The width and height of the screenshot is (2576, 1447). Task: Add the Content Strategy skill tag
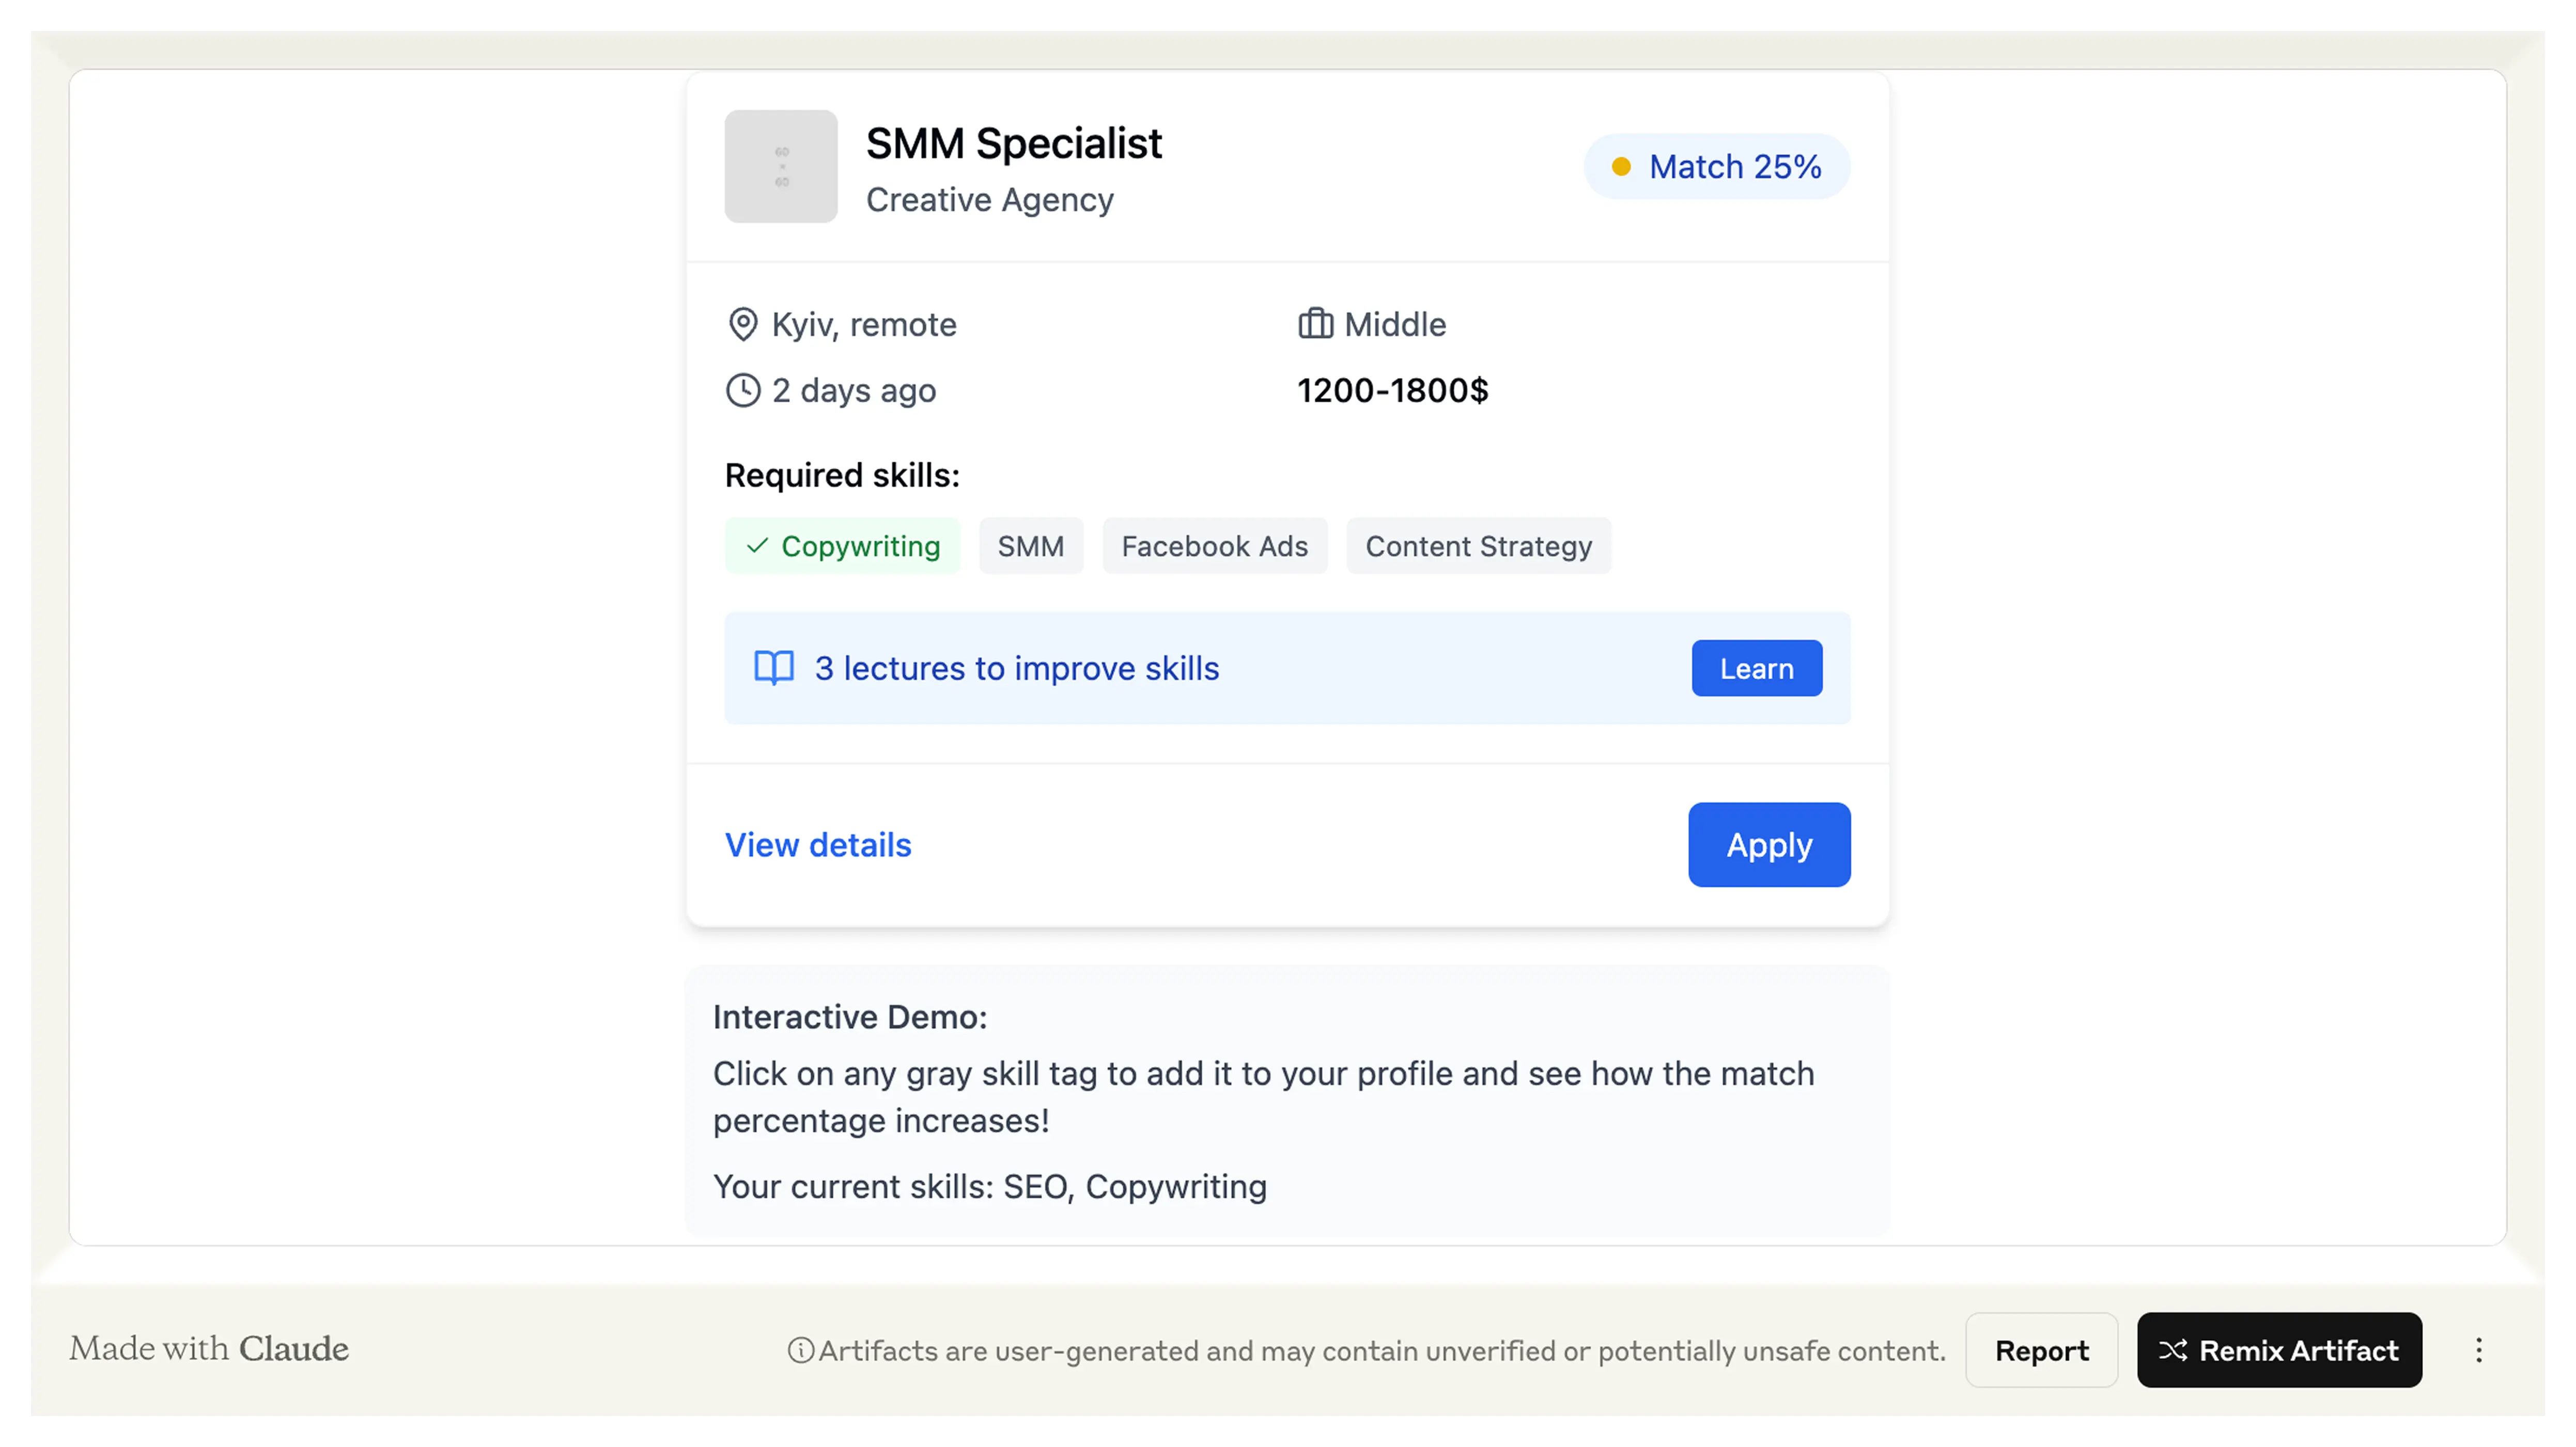pyautogui.click(x=1478, y=546)
